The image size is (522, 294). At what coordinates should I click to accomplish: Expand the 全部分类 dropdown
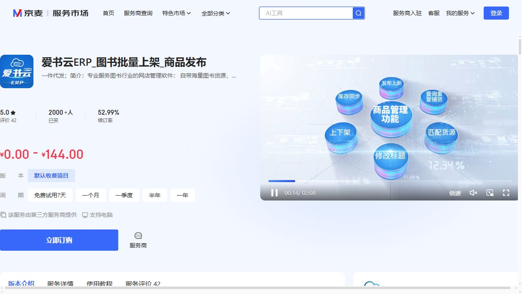(x=216, y=13)
